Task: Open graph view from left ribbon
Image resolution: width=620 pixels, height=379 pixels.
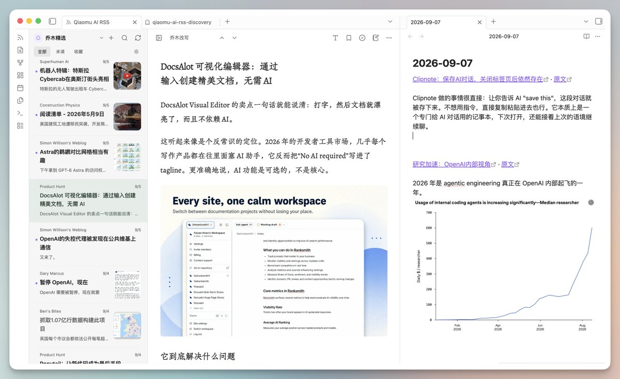Action: 20,62
